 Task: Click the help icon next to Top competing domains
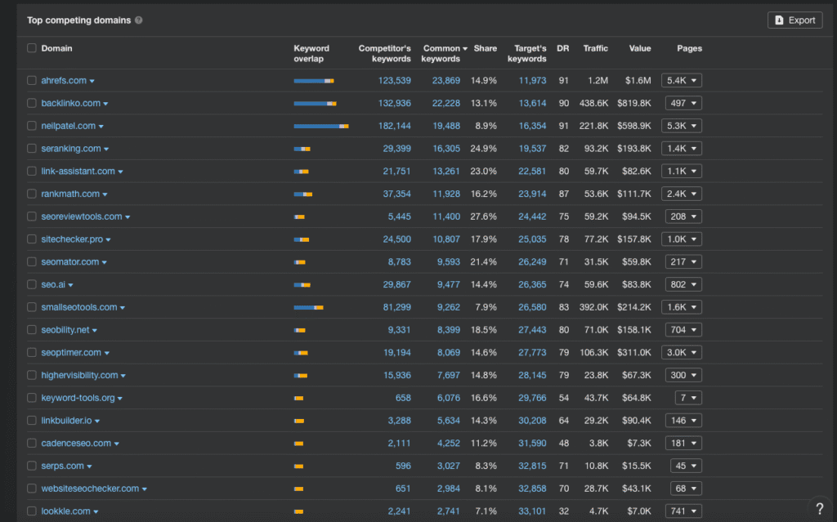click(x=139, y=20)
